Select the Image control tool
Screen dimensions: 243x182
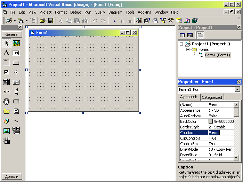coord(6,130)
